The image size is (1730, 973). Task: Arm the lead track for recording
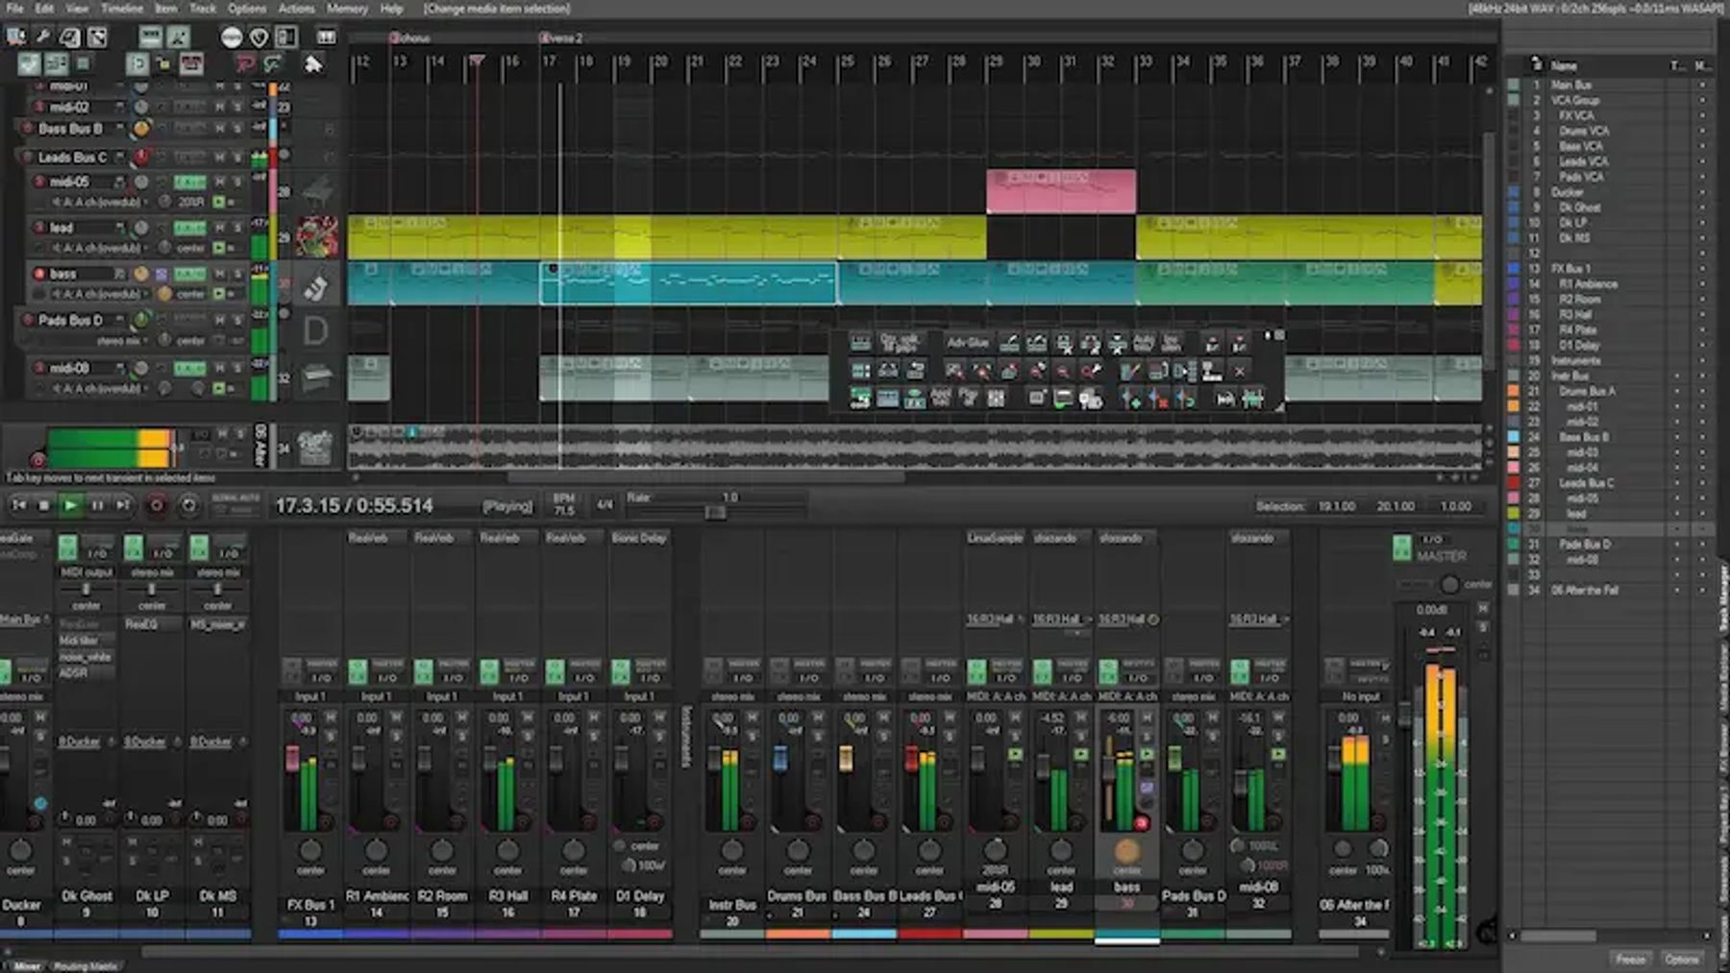[x=39, y=228]
